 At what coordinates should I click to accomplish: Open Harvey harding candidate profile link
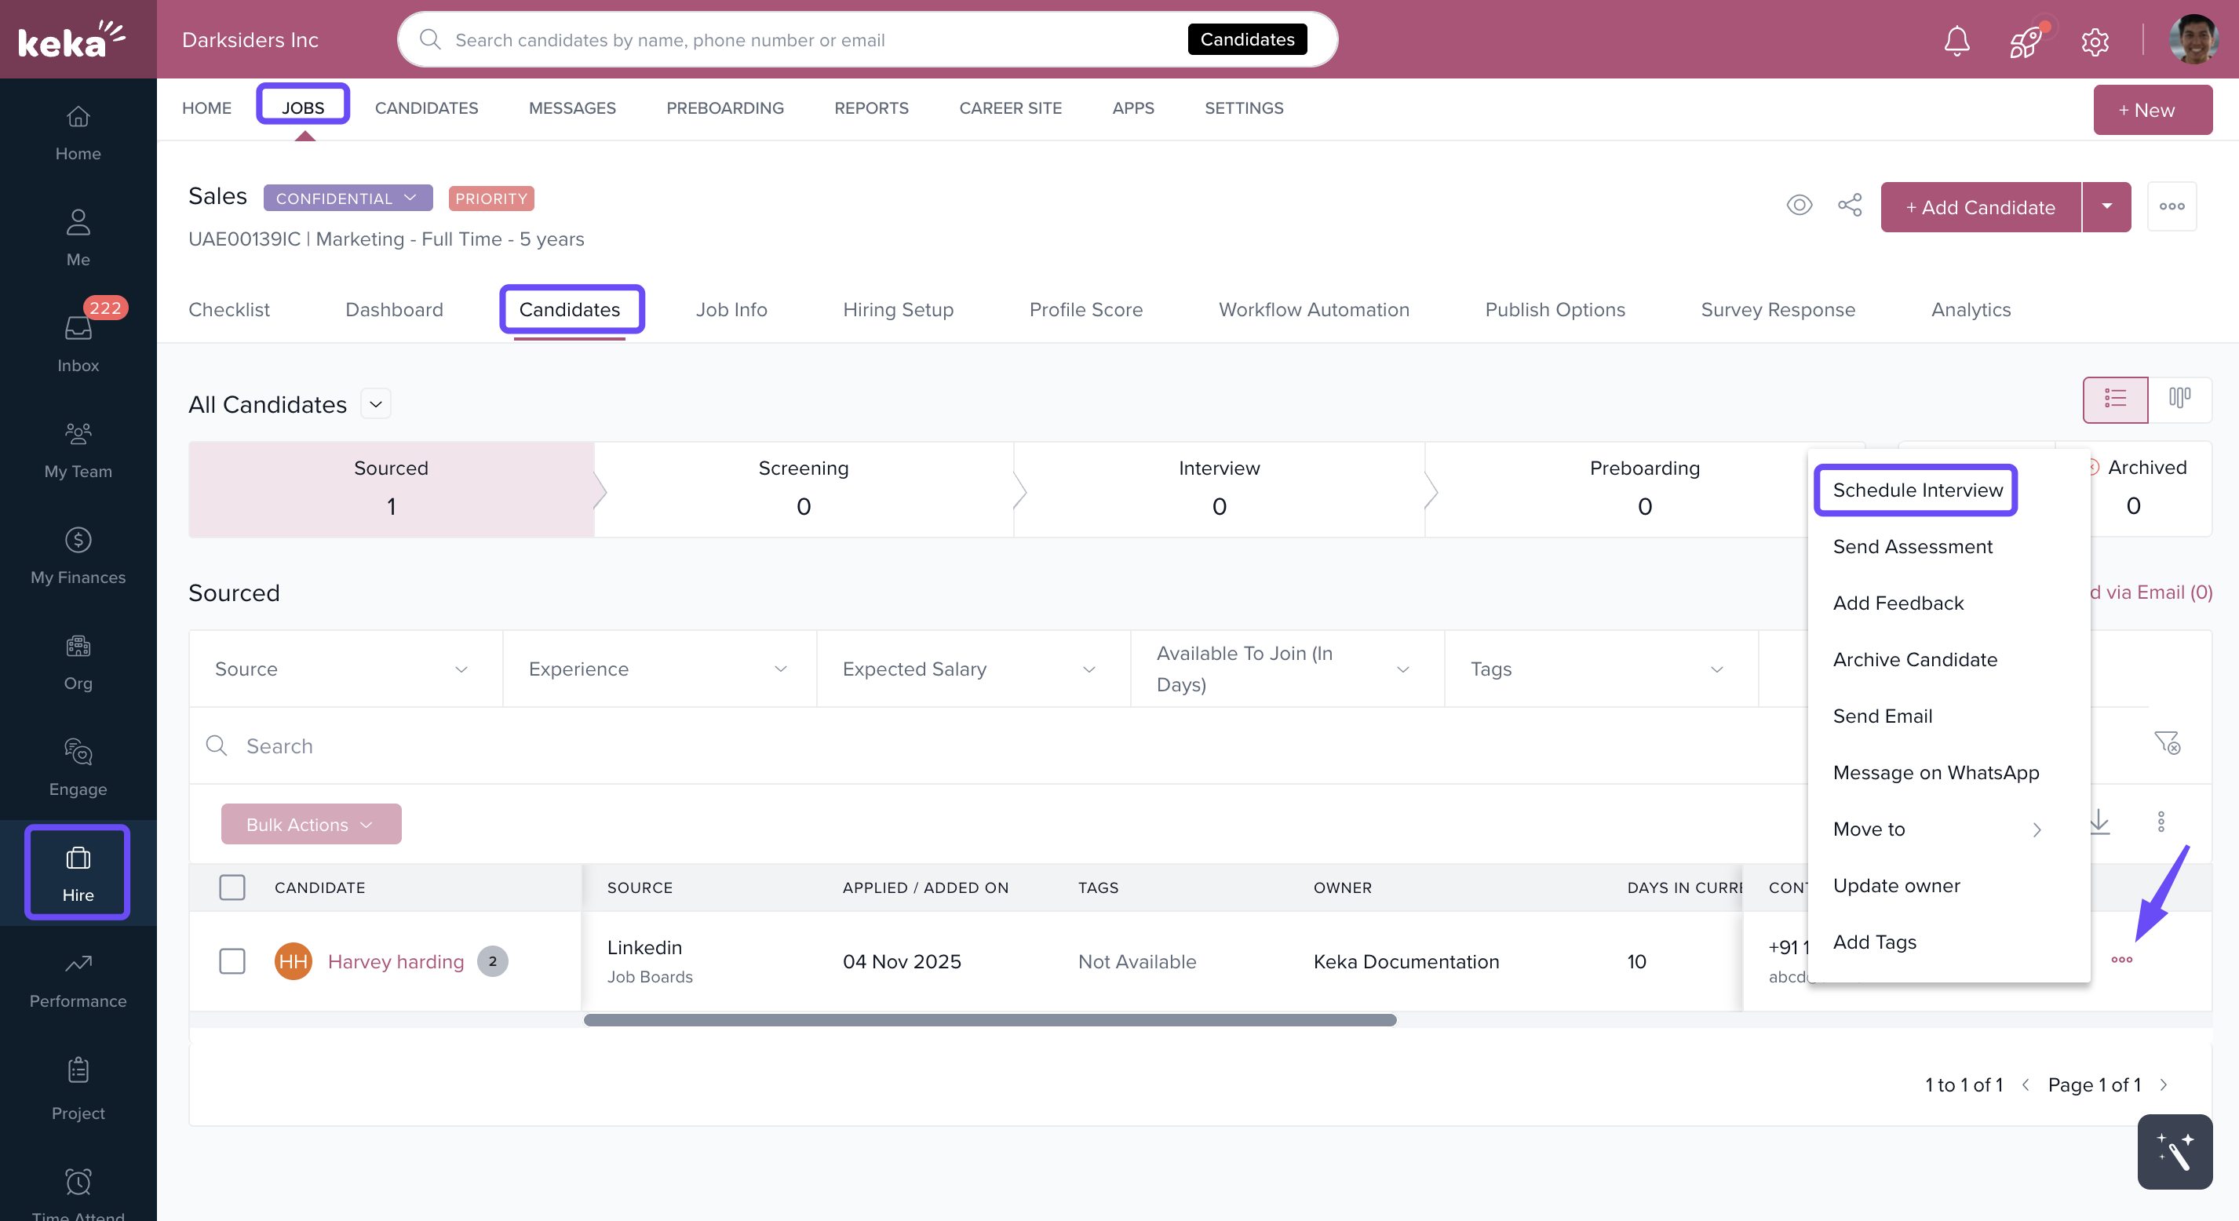(x=396, y=961)
